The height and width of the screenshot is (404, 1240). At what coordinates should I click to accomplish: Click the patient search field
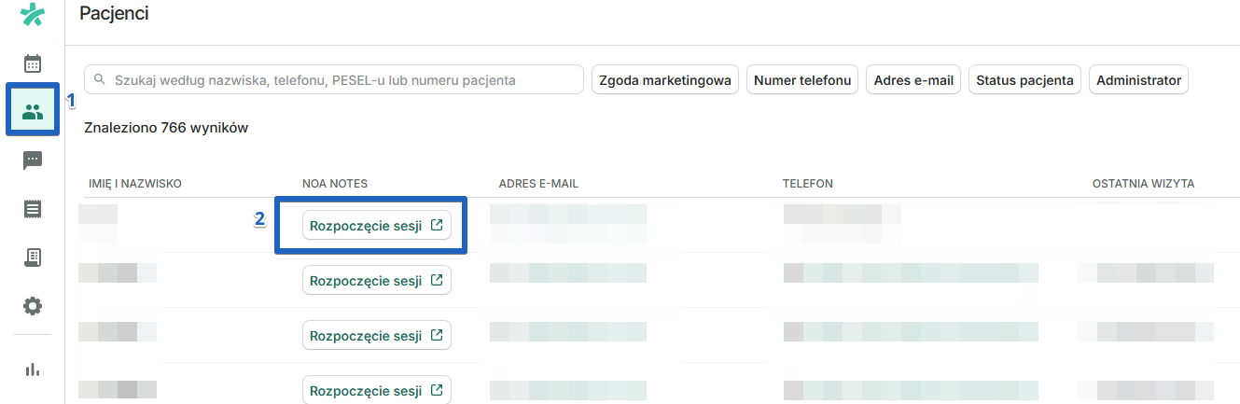coord(334,80)
